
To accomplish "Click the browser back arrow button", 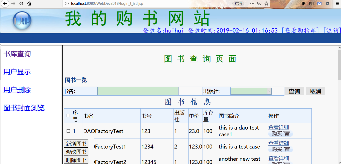I will pos(5,3).
